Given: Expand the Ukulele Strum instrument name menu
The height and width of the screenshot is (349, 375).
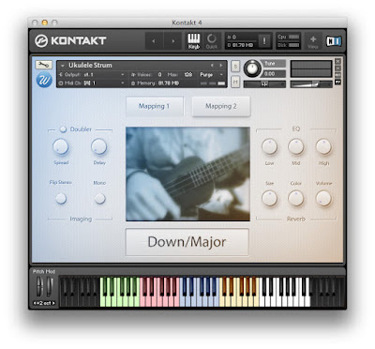Looking at the screenshot, I should click(63, 66).
